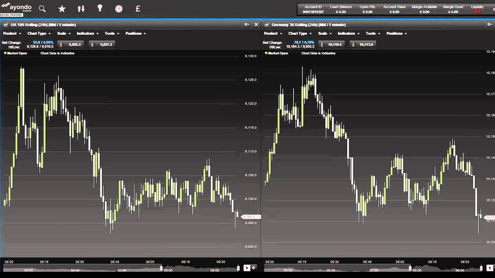The image size is (495, 278).
Task: Open the pound sign account icon
Action: (x=138, y=8)
